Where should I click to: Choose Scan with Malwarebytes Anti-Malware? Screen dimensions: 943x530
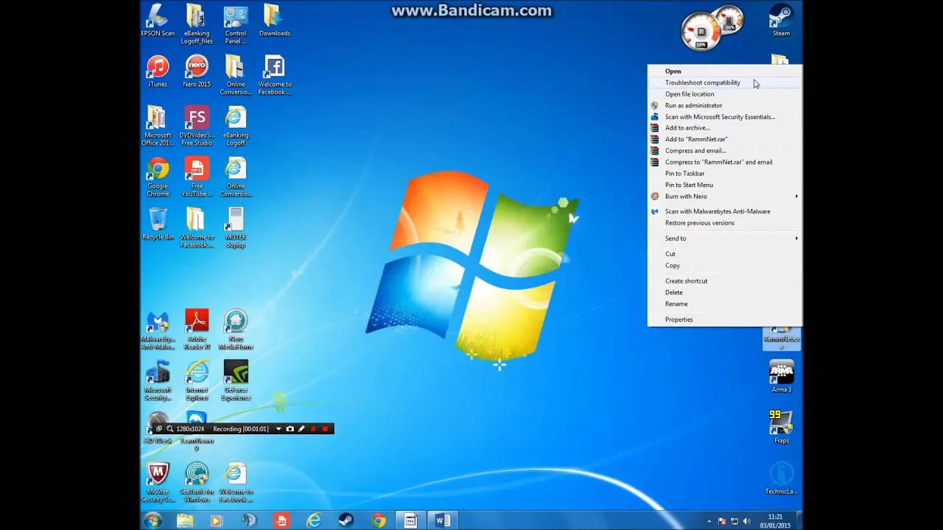pyautogui.click(x=725, y=211)
